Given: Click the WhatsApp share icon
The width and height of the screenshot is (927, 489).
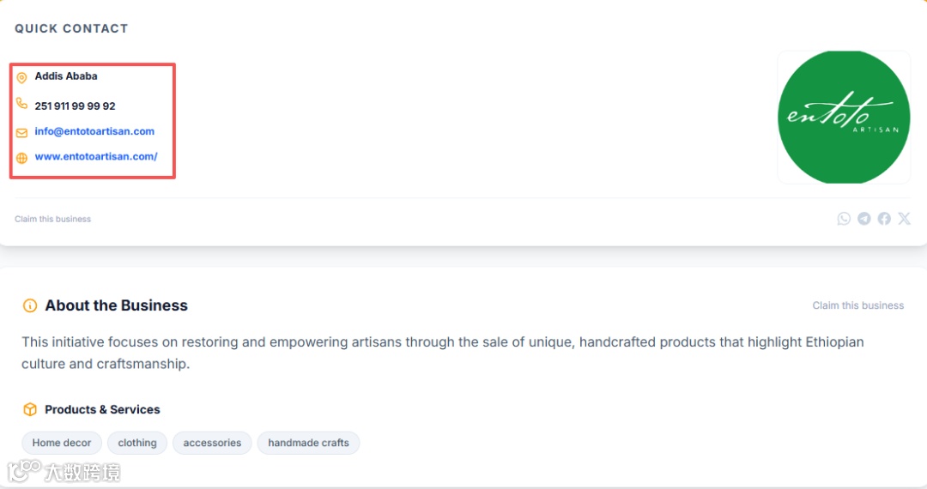Looking at the screenshot, I should (844, 219).
